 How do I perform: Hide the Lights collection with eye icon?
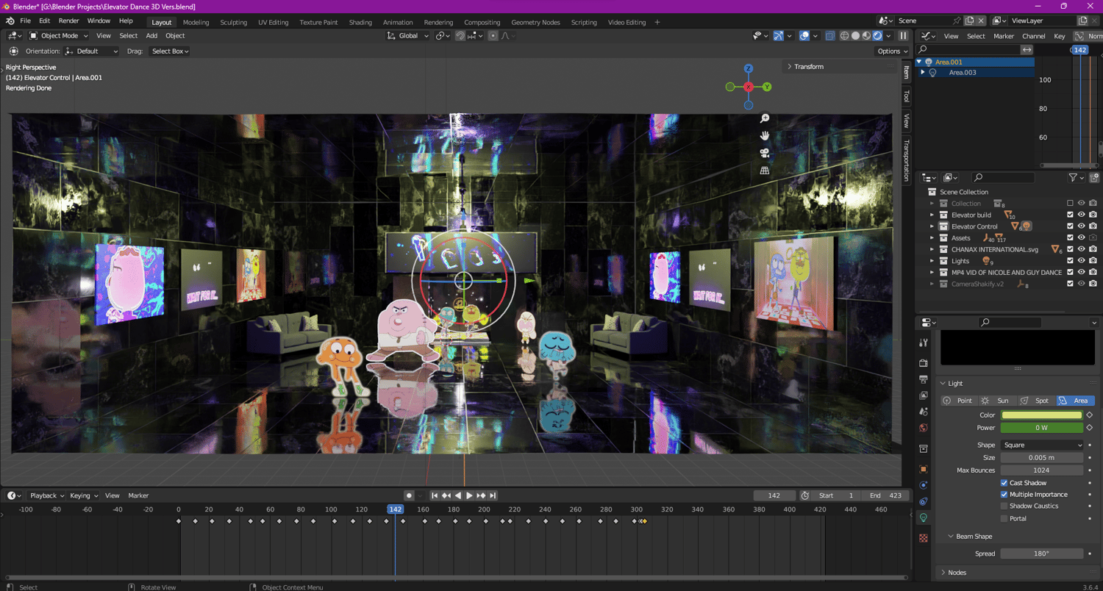coord(1081,261)
